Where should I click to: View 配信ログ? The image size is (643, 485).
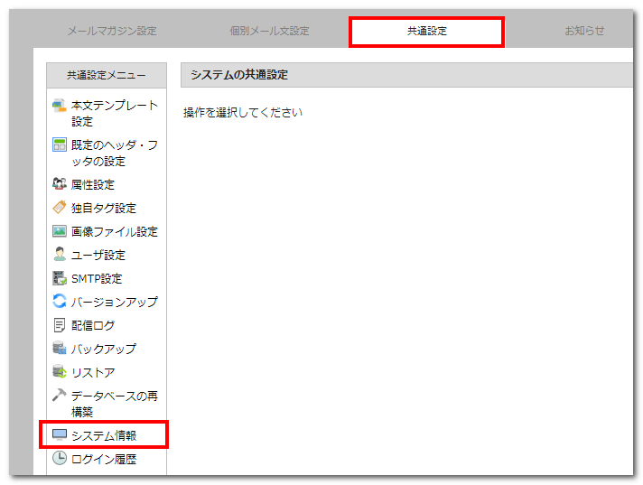click(x=93, y=325)
